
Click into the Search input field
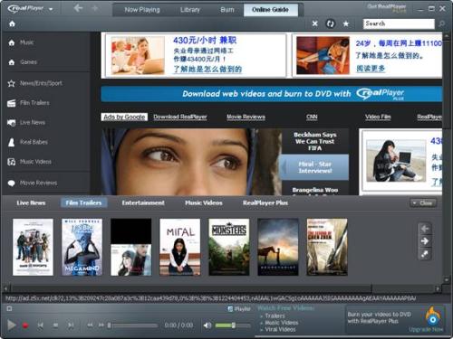[x=399, y=24]
